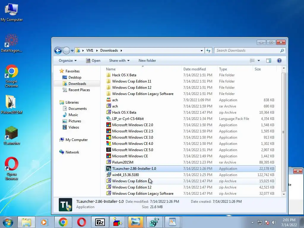This screenshot has height=228, width=304.
Task: Open the Organize menu
Action: pos(68,61)
